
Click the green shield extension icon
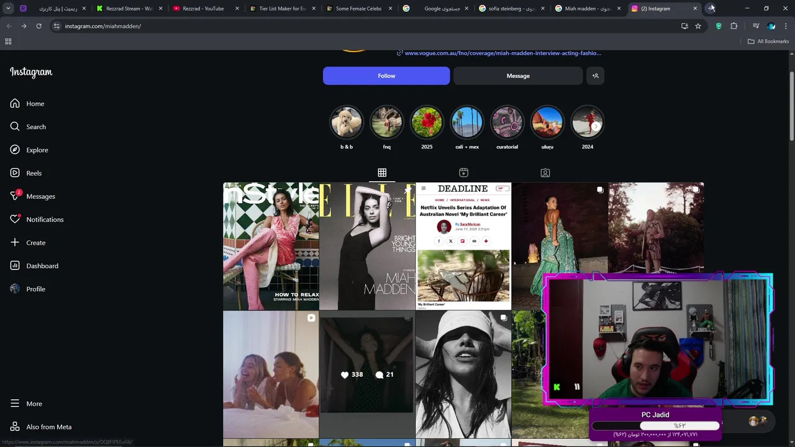point(719,26)
